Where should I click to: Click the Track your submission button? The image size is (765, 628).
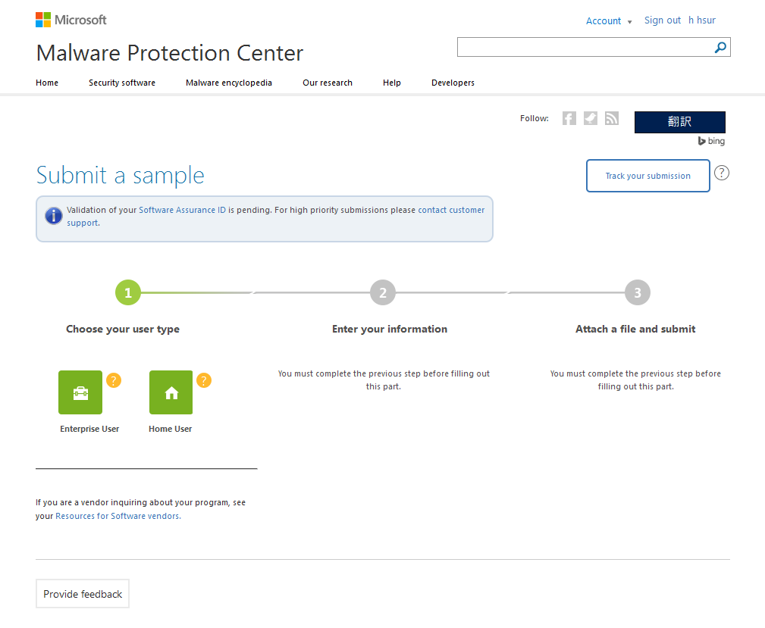[x=647, y=175]
